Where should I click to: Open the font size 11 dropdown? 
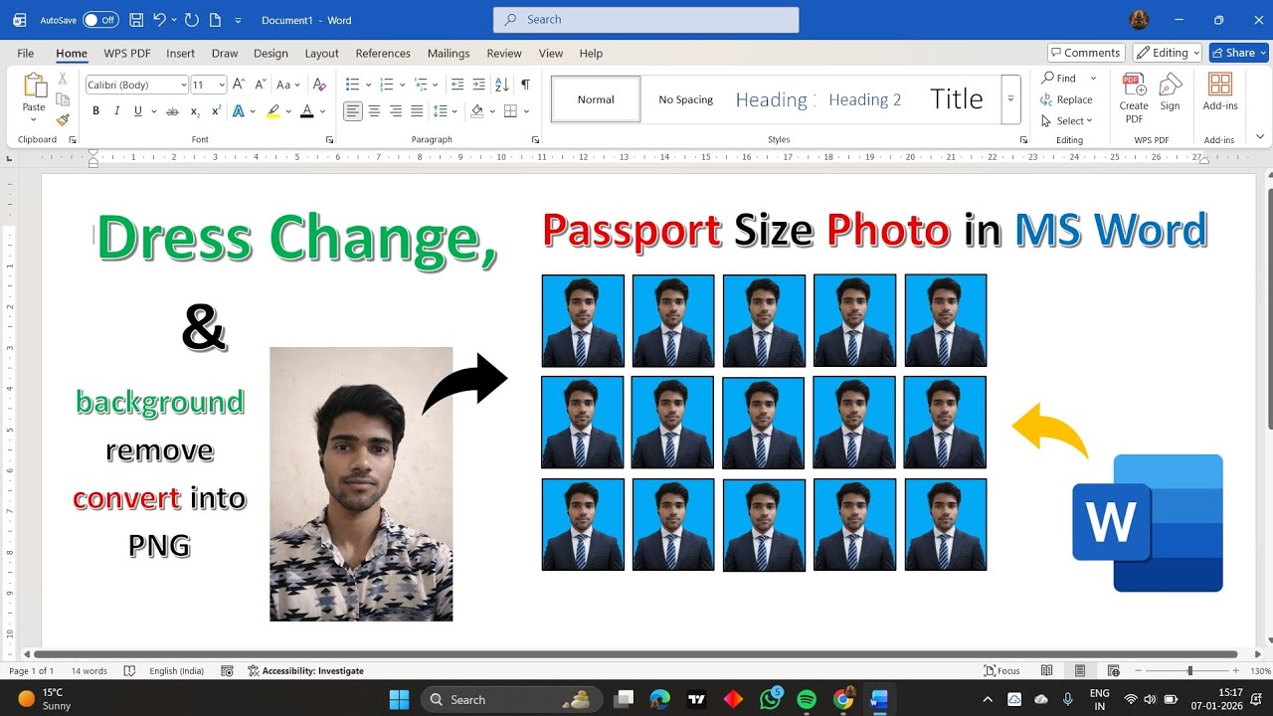pyautogui.click(x=222, y=85)
